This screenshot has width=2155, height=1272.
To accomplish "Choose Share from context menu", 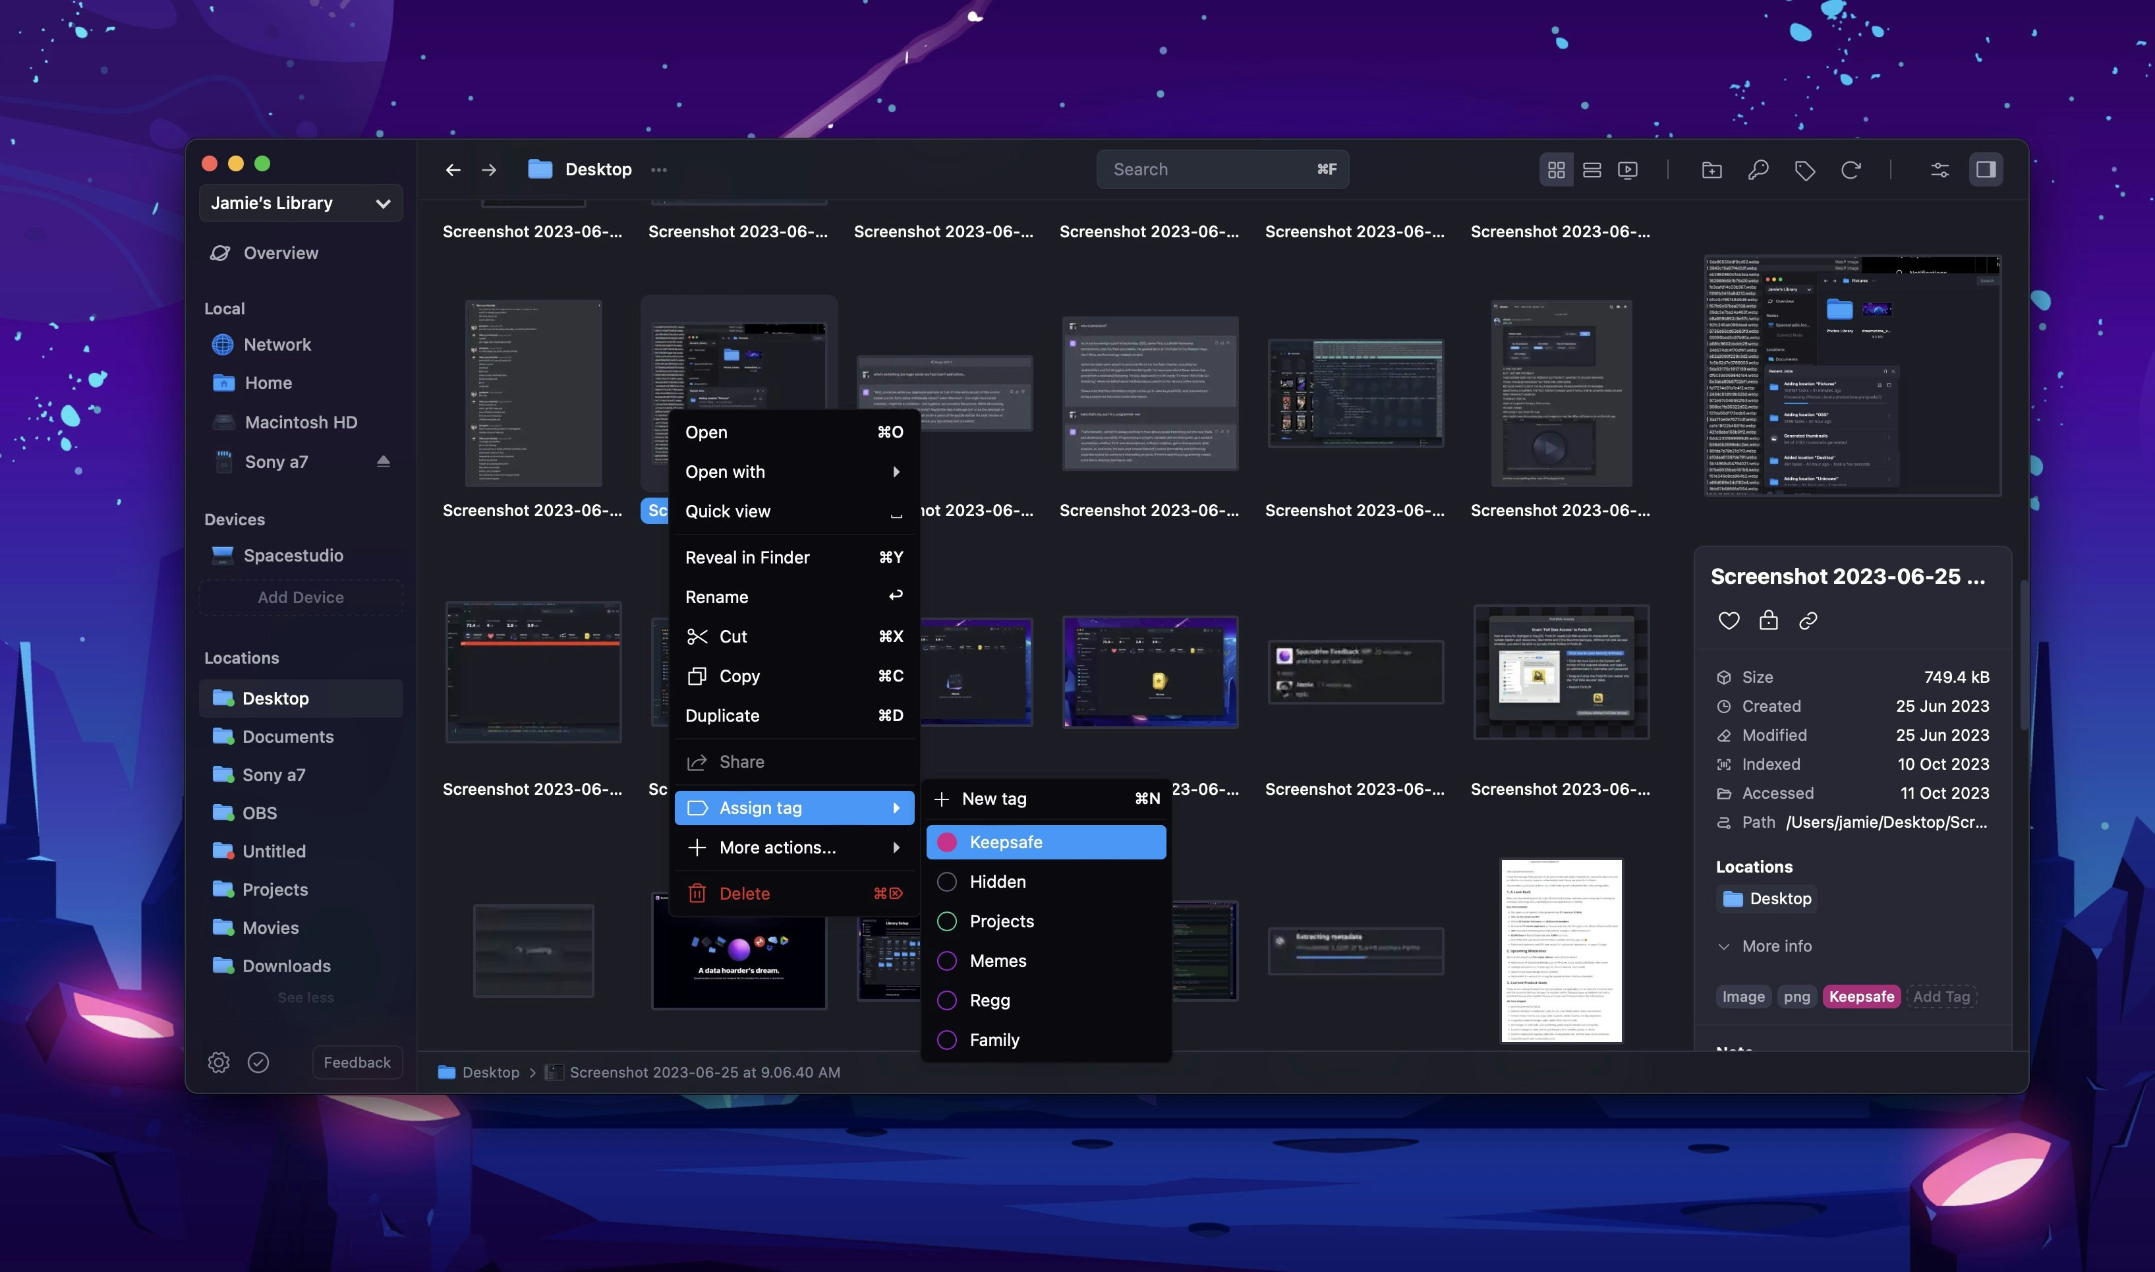I will pos(793,761).
